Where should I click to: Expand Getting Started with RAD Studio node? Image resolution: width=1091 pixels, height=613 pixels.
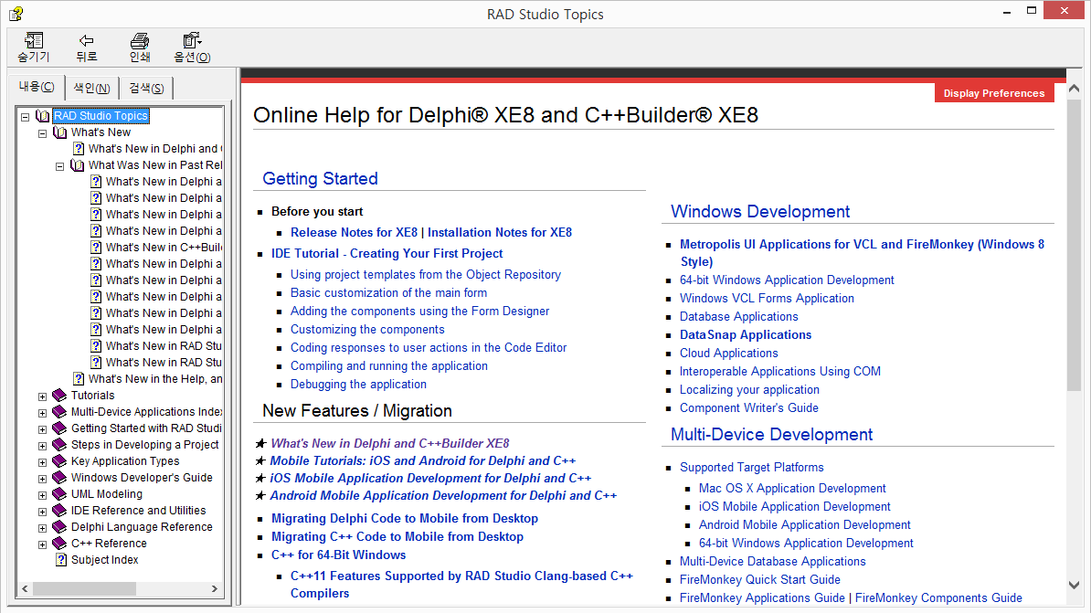42,429
